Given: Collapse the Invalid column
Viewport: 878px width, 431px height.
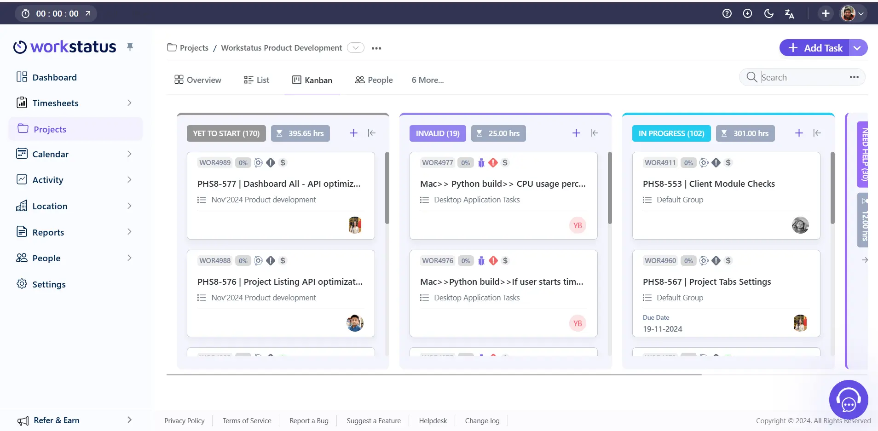Looking at the screenshot, I should (595, 133).
